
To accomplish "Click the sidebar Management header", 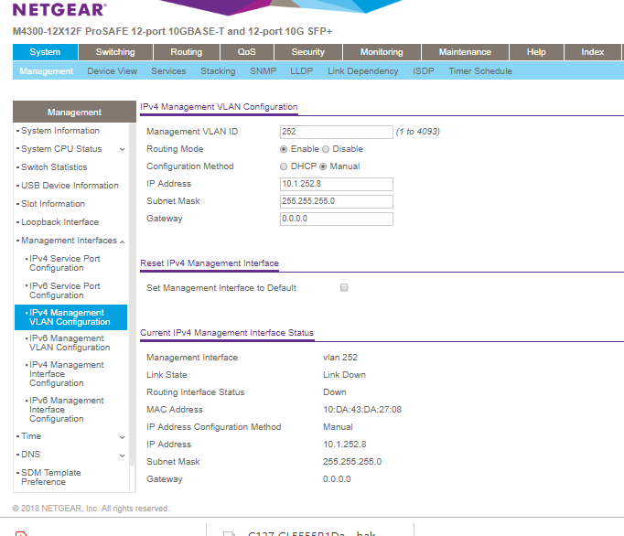I will click(74, 112).
